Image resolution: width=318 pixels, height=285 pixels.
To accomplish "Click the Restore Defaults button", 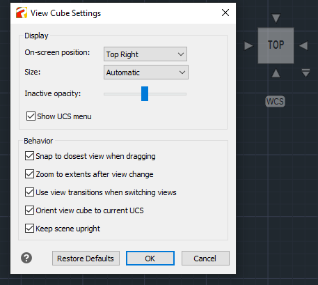I will click(x=86, y=258).
